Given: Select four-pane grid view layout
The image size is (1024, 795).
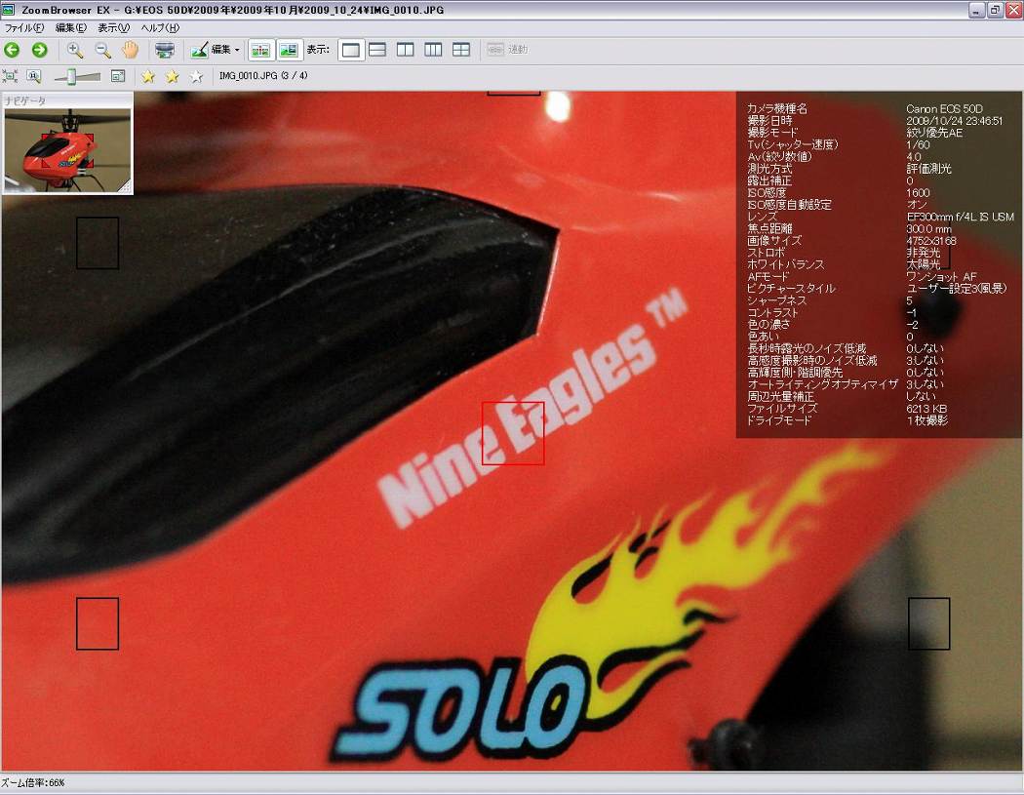Looking at the screenshot, I should tap(461, 50).
